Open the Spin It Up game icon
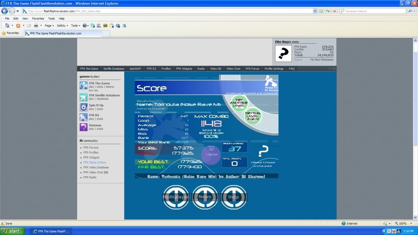 (x=83, y=107)
